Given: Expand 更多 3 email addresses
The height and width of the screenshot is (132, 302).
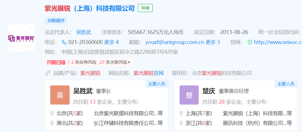Looking at the screenshot, I should (213, 42).
